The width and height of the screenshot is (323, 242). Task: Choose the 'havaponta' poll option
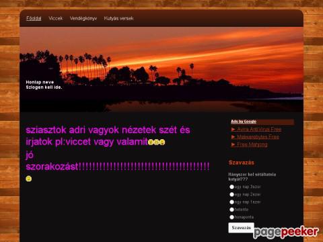click(x=231, y=217)
